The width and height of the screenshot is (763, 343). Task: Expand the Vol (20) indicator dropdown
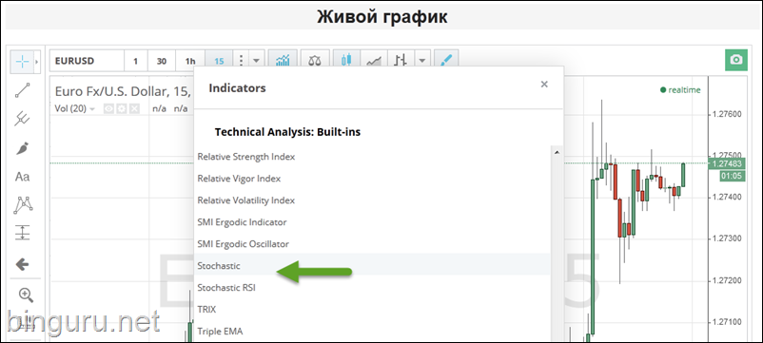[x=92, y=109]
